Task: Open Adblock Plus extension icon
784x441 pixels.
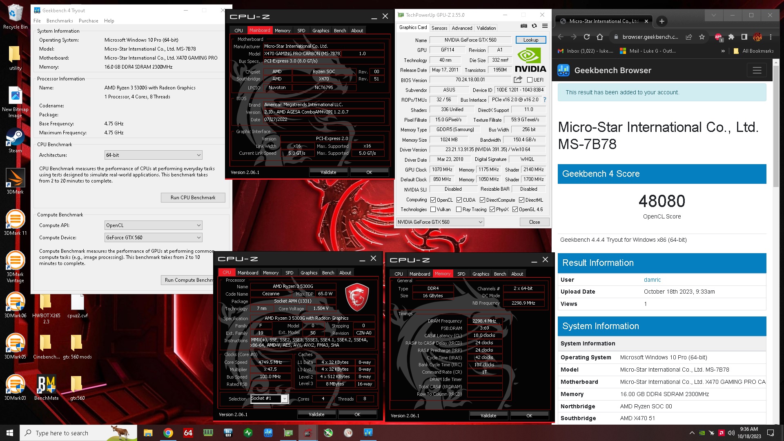Action: 719,37
